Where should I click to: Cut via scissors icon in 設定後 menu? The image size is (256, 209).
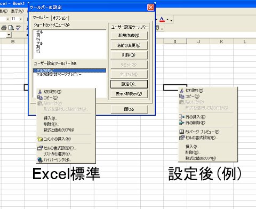point(181,91)
